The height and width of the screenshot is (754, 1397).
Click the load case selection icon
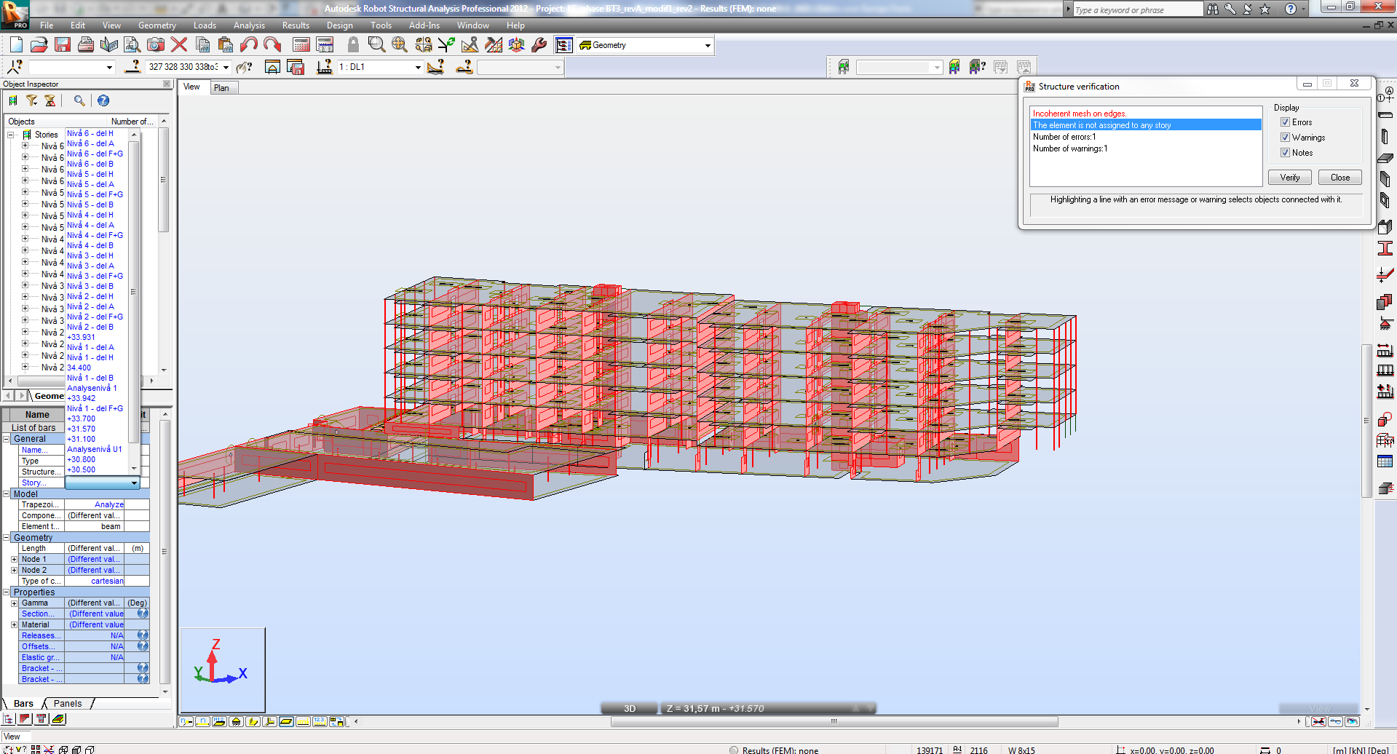(x=325, y=67)
